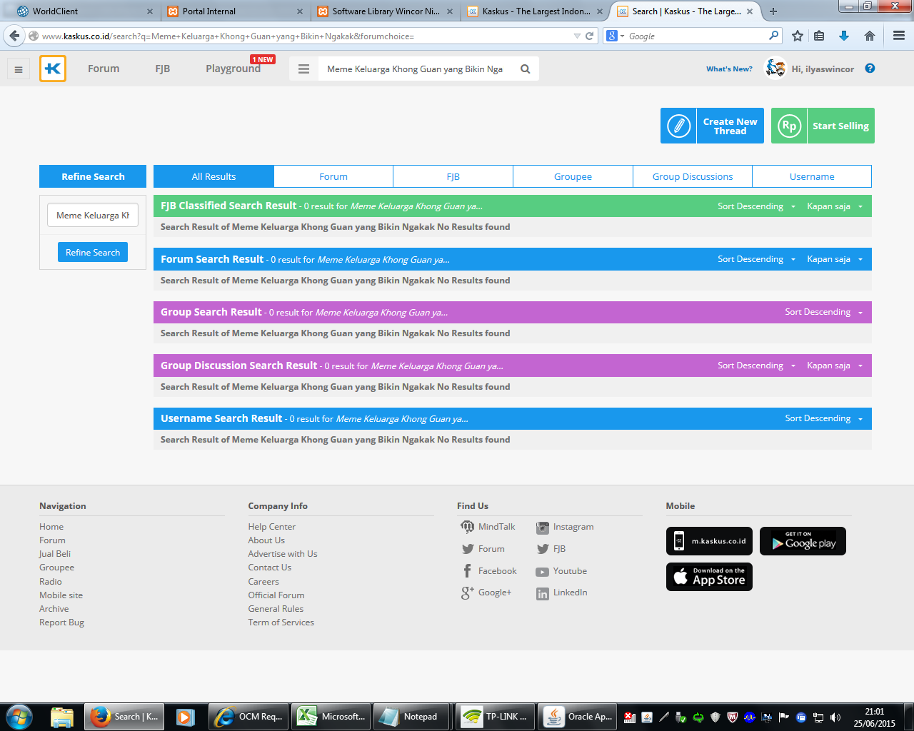Open What's New? link

(x=729, y=69)
